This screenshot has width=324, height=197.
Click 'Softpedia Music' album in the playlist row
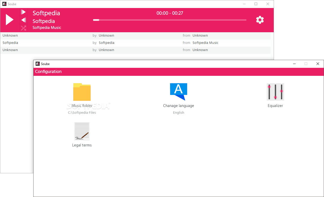click(205, 43)
